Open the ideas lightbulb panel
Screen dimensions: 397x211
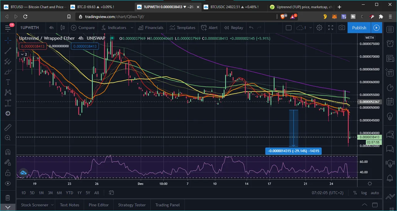tap(390, 116)
